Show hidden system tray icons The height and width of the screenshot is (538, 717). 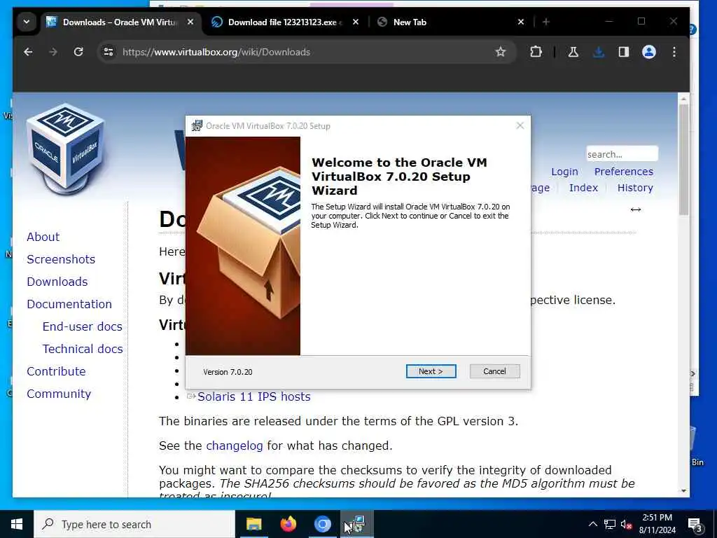[x=592, y=524]
